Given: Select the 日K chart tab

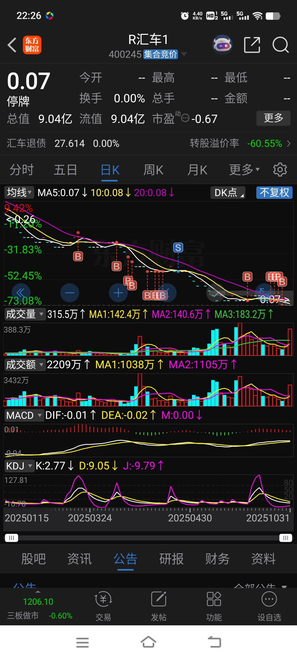Looking at the screenshot, I should click(110, 170).
